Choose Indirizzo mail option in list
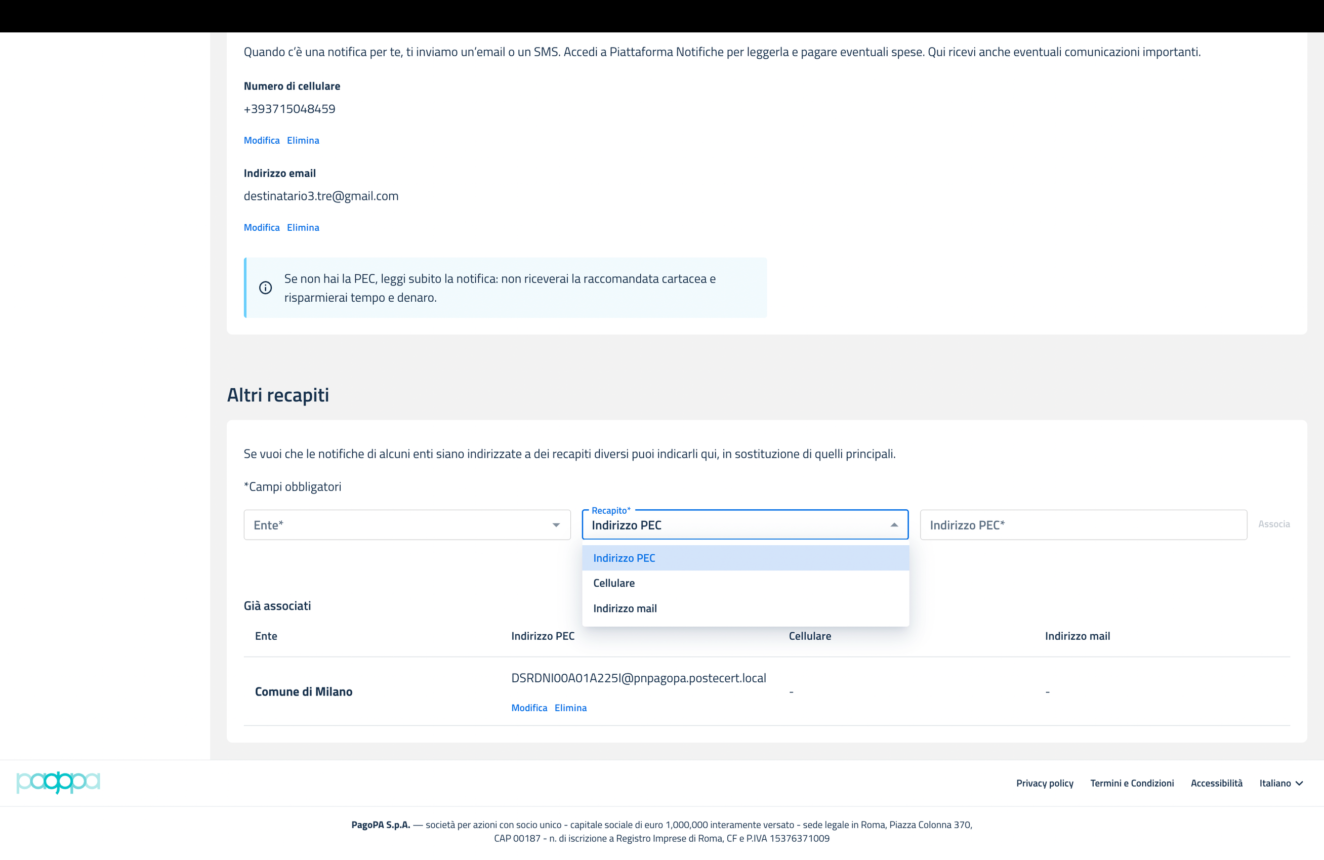Viewport: 1324px width, 860px height. 625,608
